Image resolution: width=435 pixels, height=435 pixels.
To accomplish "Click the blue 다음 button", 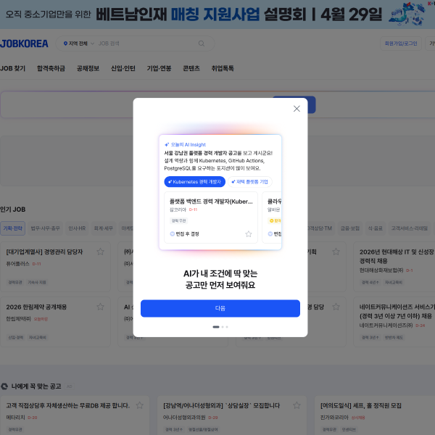I will point(220,308).
